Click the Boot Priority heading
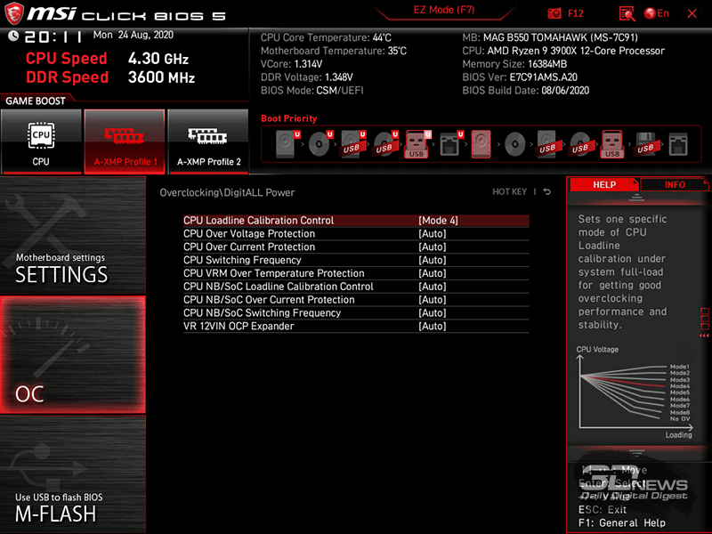Screen dimensions: 712x534 pos(288,118)
